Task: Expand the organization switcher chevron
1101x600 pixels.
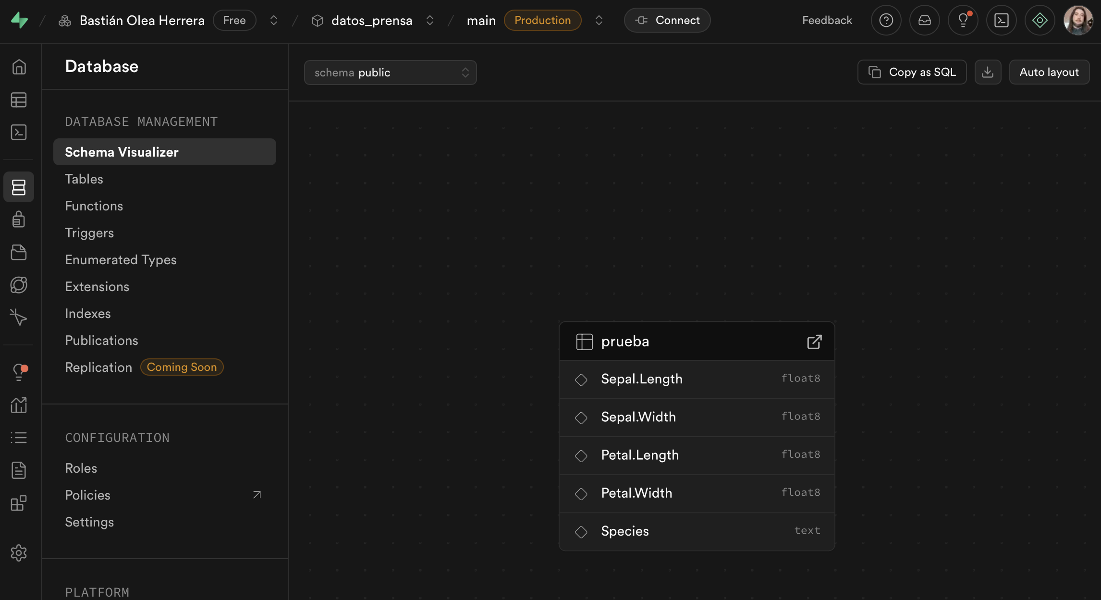Action: point(274,20)
